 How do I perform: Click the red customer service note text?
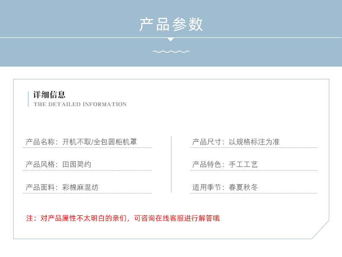pos(123,218)
